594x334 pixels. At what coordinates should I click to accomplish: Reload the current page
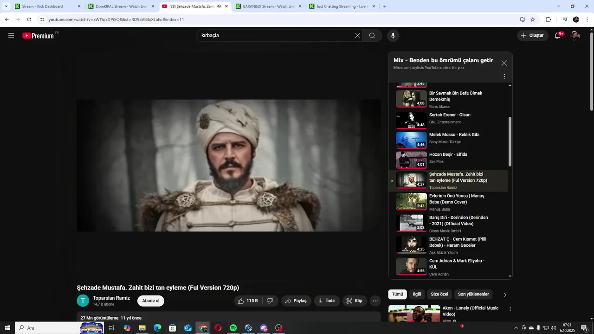tap(29, 19)
